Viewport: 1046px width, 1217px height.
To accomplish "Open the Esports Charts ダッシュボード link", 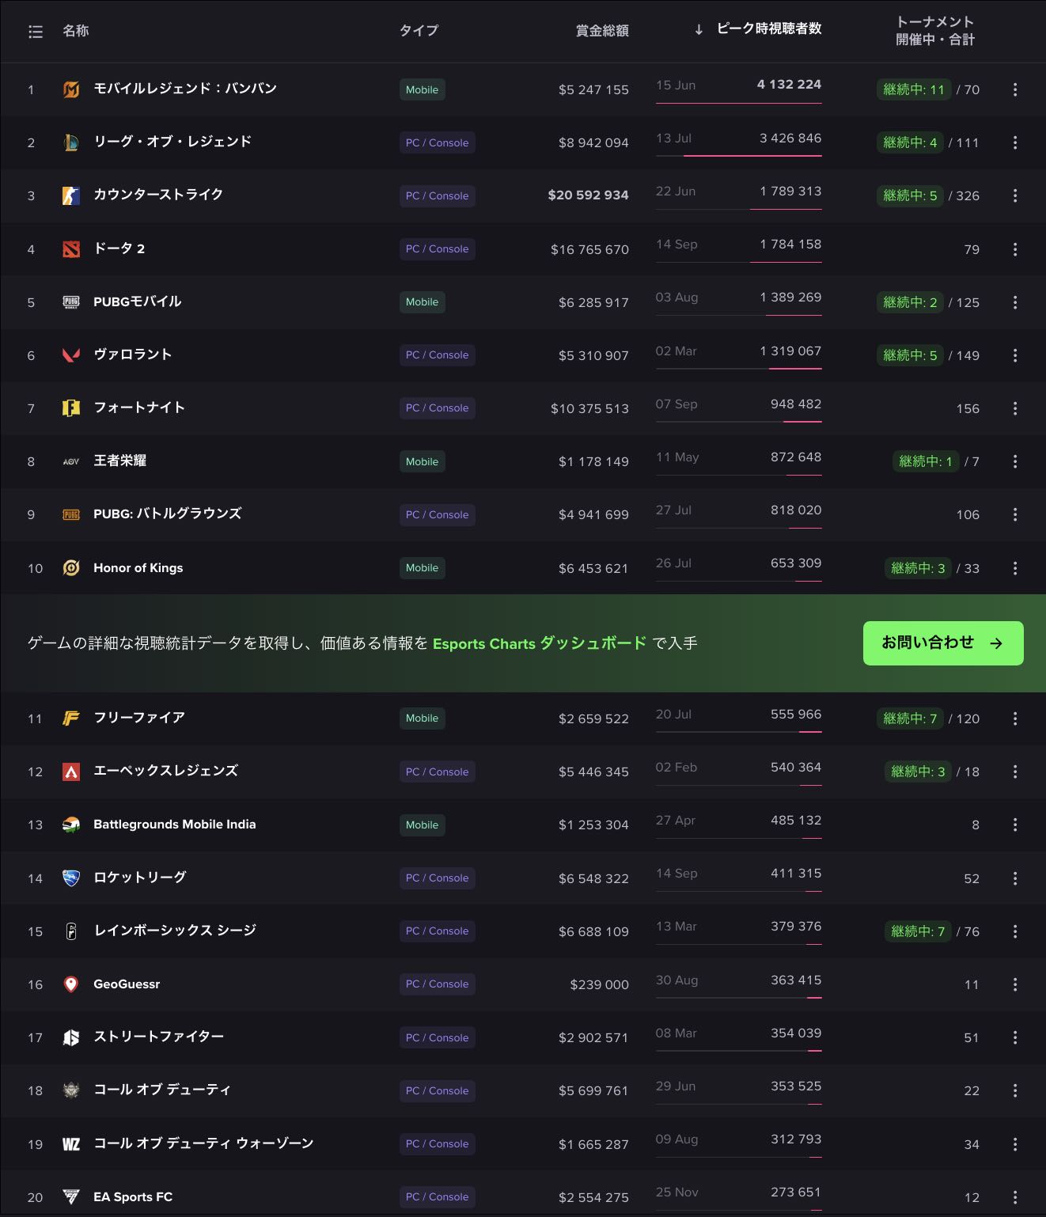I will point(540,643).
